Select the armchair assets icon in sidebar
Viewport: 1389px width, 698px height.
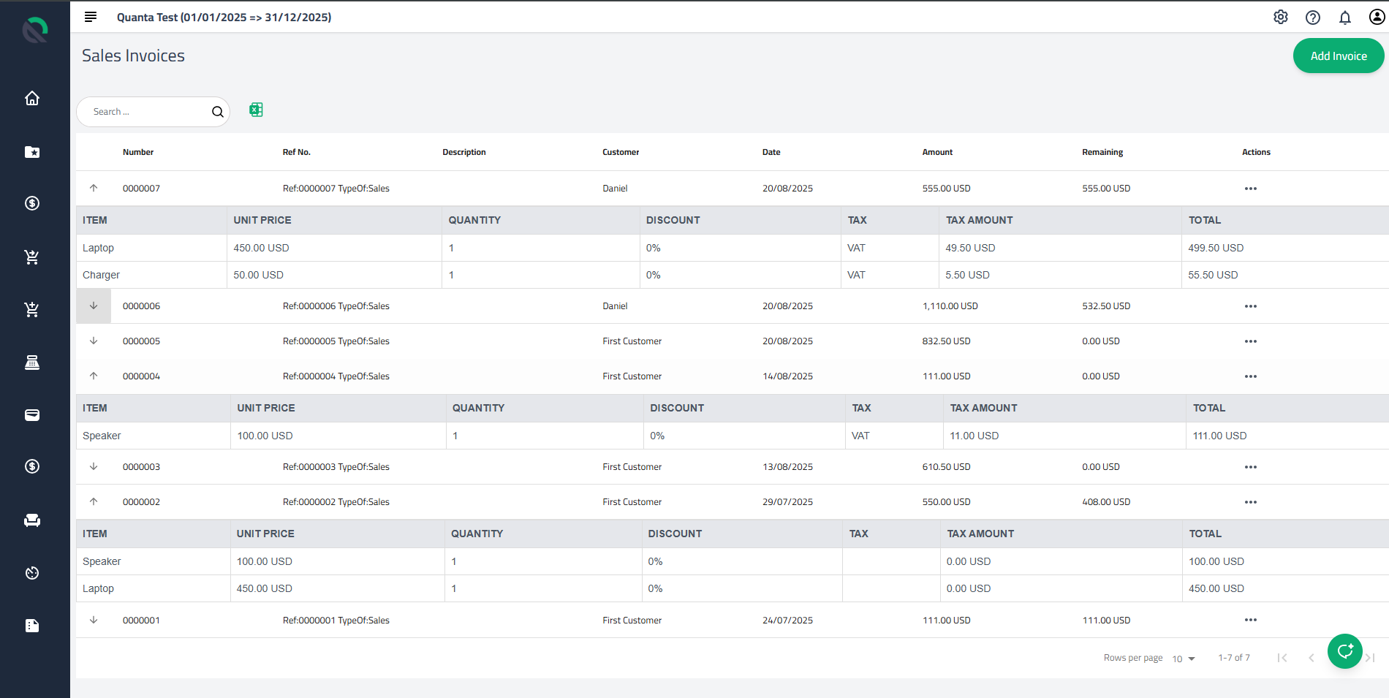click(x=32, y=520)
